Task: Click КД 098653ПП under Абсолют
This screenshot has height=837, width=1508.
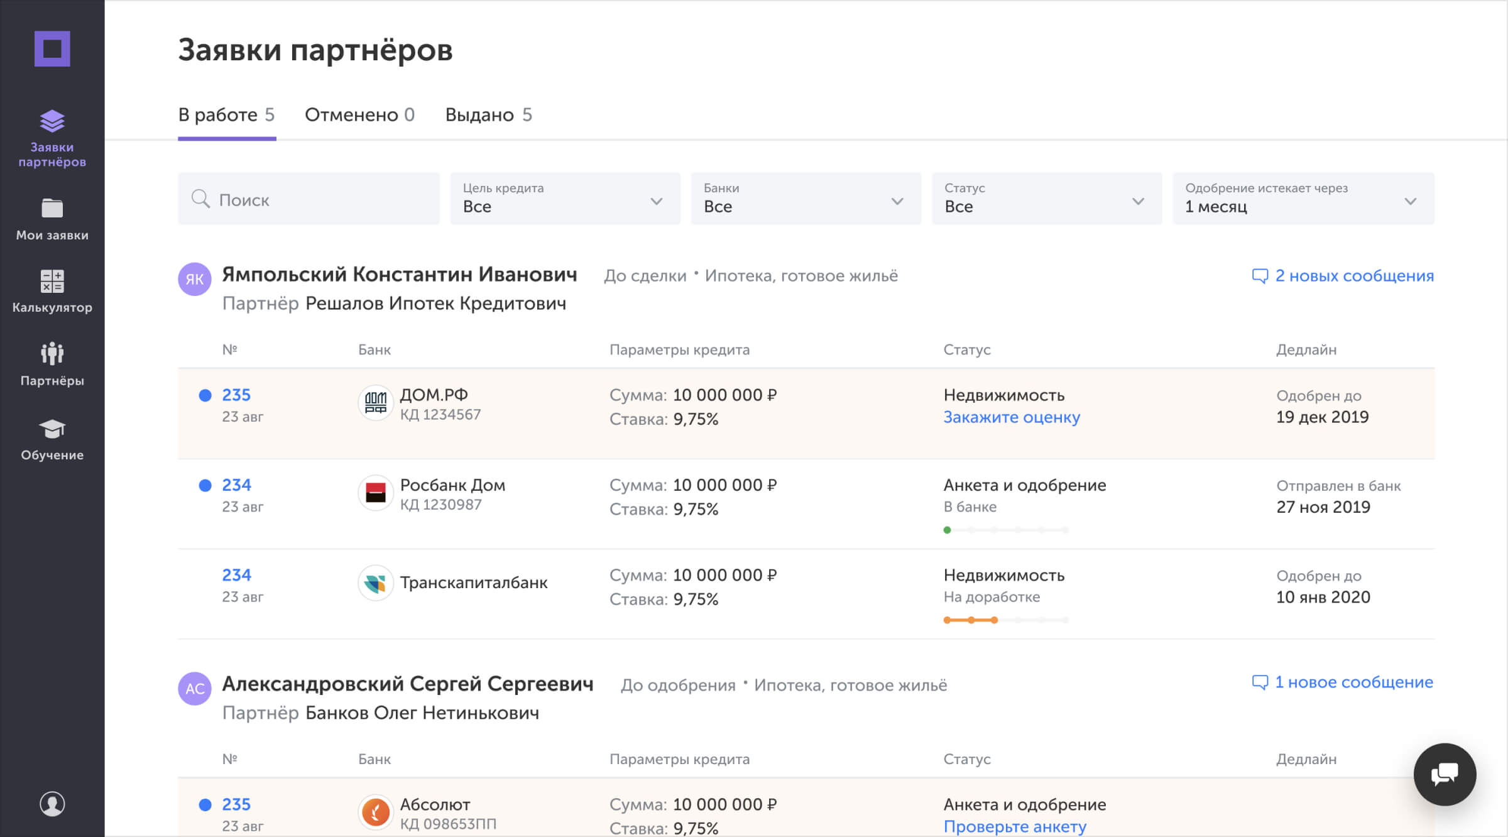Action: pyautogui.click(x=448, y=824)
